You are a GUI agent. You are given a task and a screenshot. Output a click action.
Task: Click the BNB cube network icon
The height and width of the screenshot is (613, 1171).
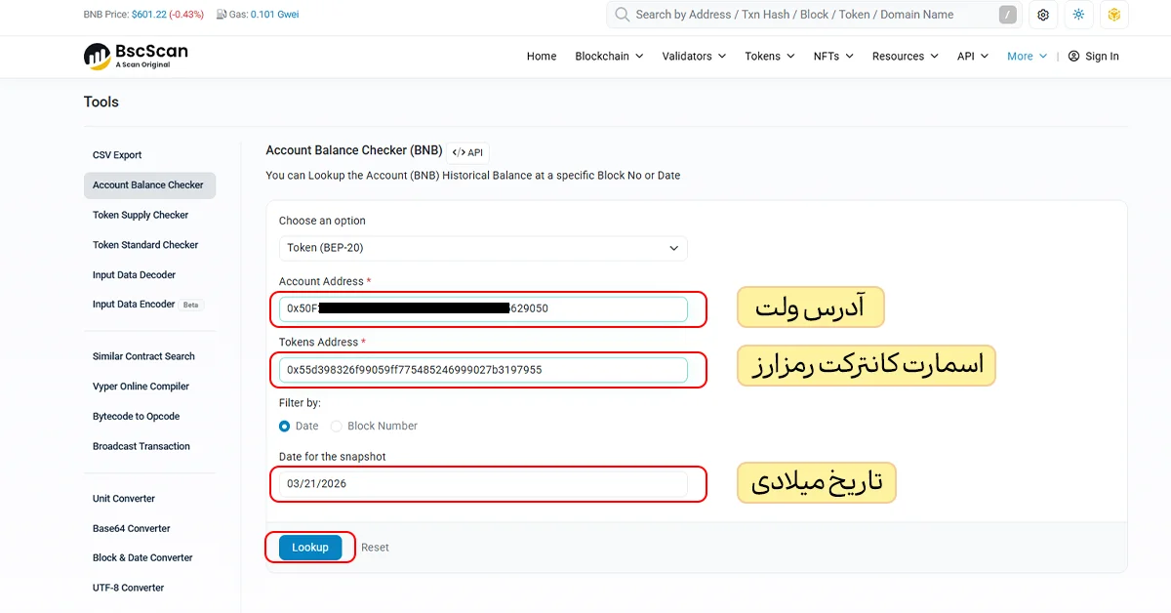(x=1113, y=15)
